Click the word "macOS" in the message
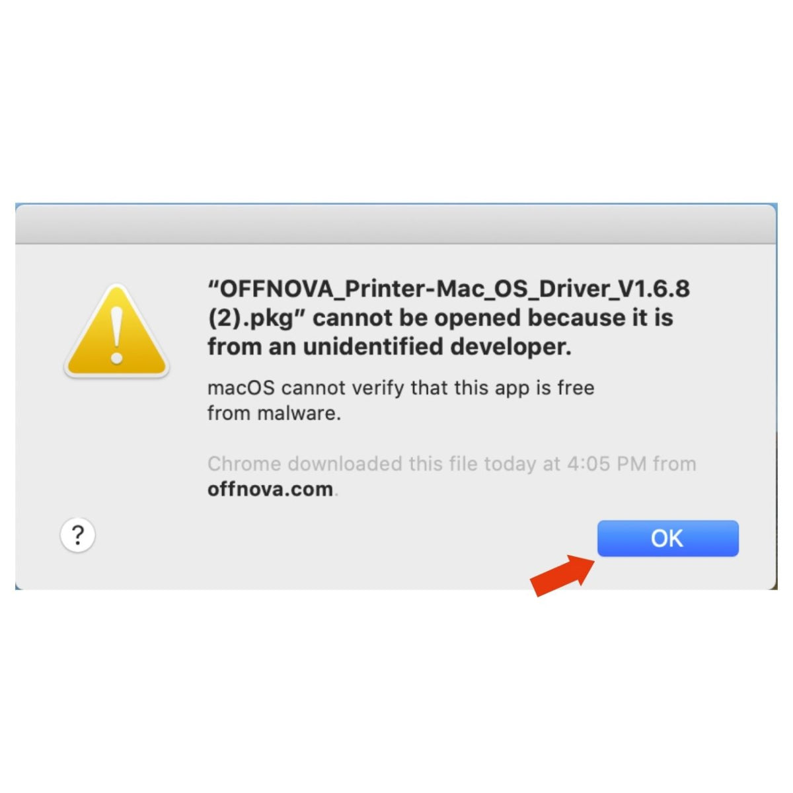This screenshot has width=793, height=793. [241, 387]
